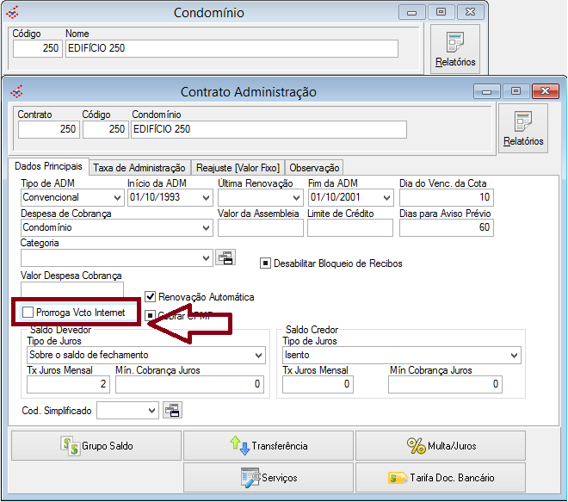Screen dimensions: 568x502
Task: Open the Observação tab
Action: tap(314, 168)
